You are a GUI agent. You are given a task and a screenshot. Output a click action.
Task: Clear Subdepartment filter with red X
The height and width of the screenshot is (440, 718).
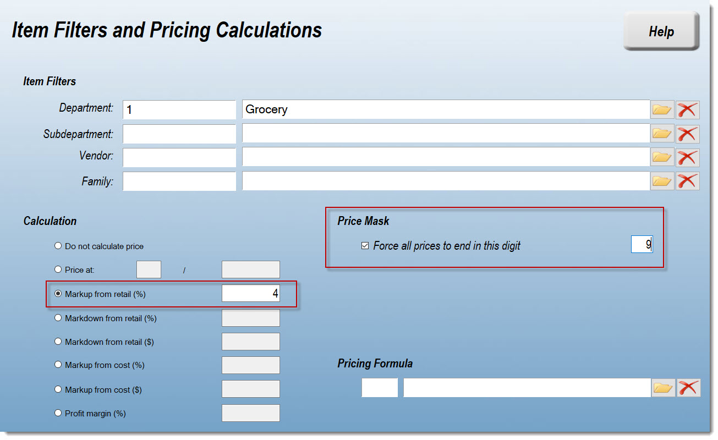pyautogui.click(x=687, y=134)
